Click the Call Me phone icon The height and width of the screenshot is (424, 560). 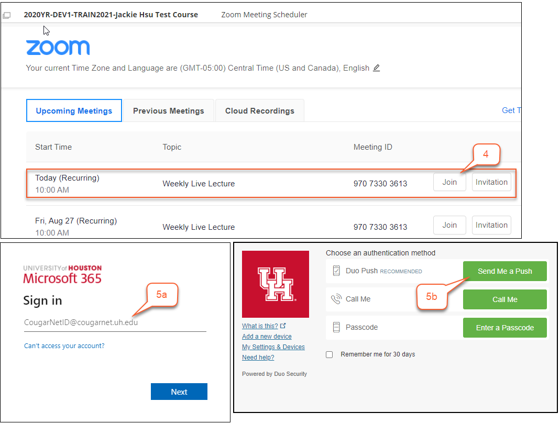click(x=336, y=299)
